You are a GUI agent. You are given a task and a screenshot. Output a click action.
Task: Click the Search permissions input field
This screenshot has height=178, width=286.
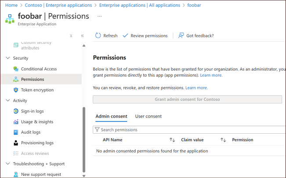click(189, 130)
